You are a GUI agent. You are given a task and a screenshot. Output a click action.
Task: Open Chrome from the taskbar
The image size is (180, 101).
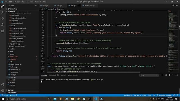click(x=78, y=99)
